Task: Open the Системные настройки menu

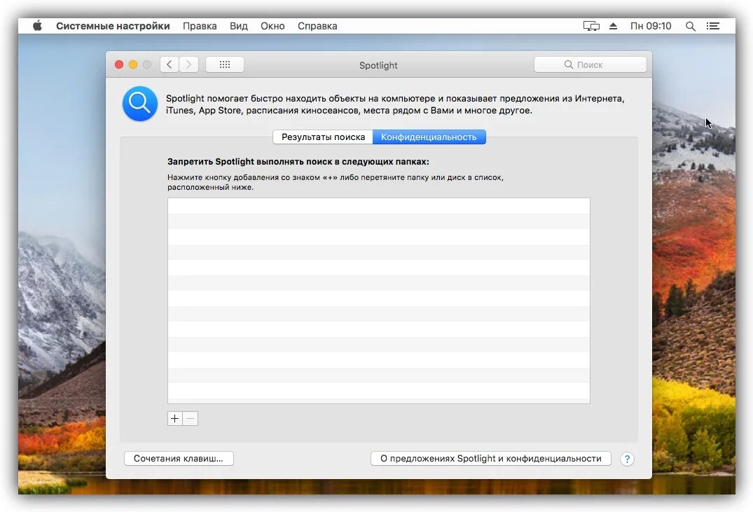Action: 113,26
